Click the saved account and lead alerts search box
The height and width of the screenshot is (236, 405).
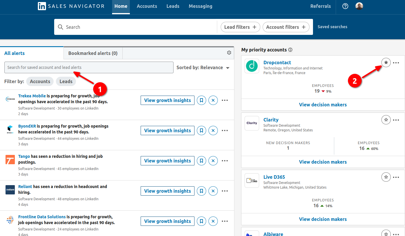89,67
